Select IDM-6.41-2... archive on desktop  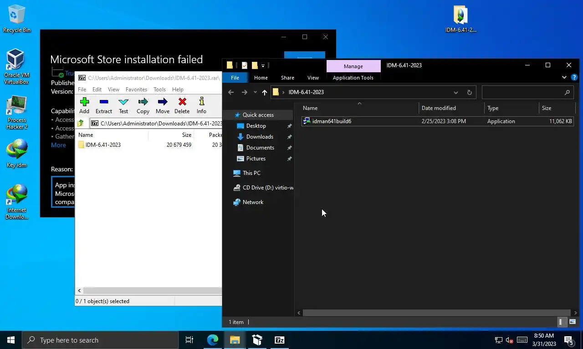pyautogui.click(x=460, y=19)
